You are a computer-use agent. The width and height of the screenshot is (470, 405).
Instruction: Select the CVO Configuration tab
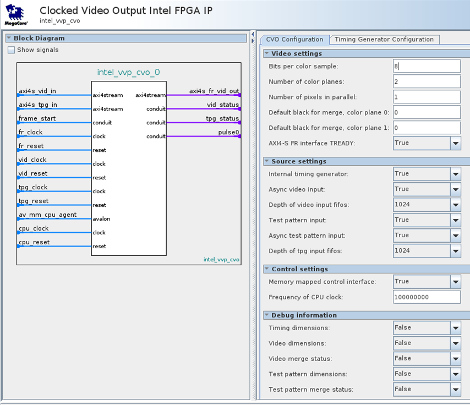tap(294, 40)
